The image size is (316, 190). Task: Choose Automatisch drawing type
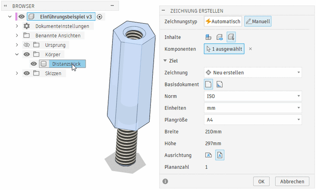[x=223, y=21]
